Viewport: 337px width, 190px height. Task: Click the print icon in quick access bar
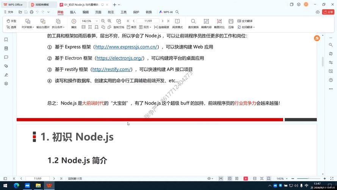31,12
